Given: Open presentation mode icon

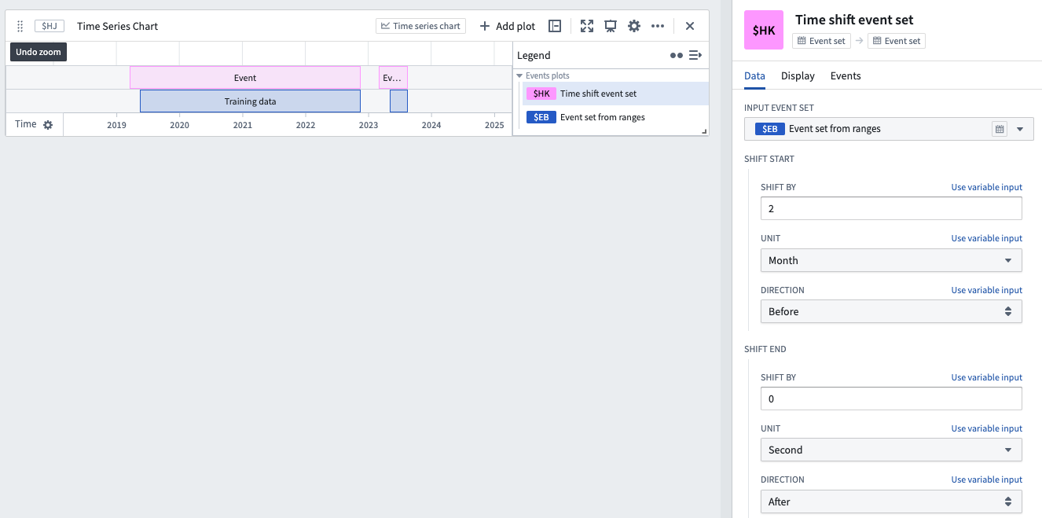Looking at the screenshot, I should [x=611, y=26].
